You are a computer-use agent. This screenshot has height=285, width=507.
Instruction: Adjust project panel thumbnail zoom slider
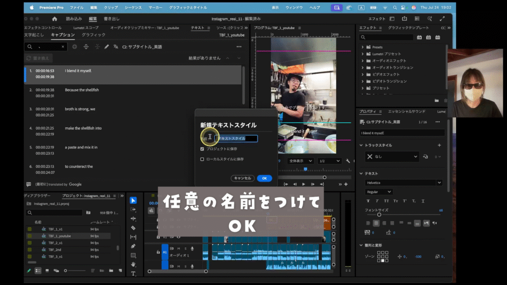(x=66, y=271)
